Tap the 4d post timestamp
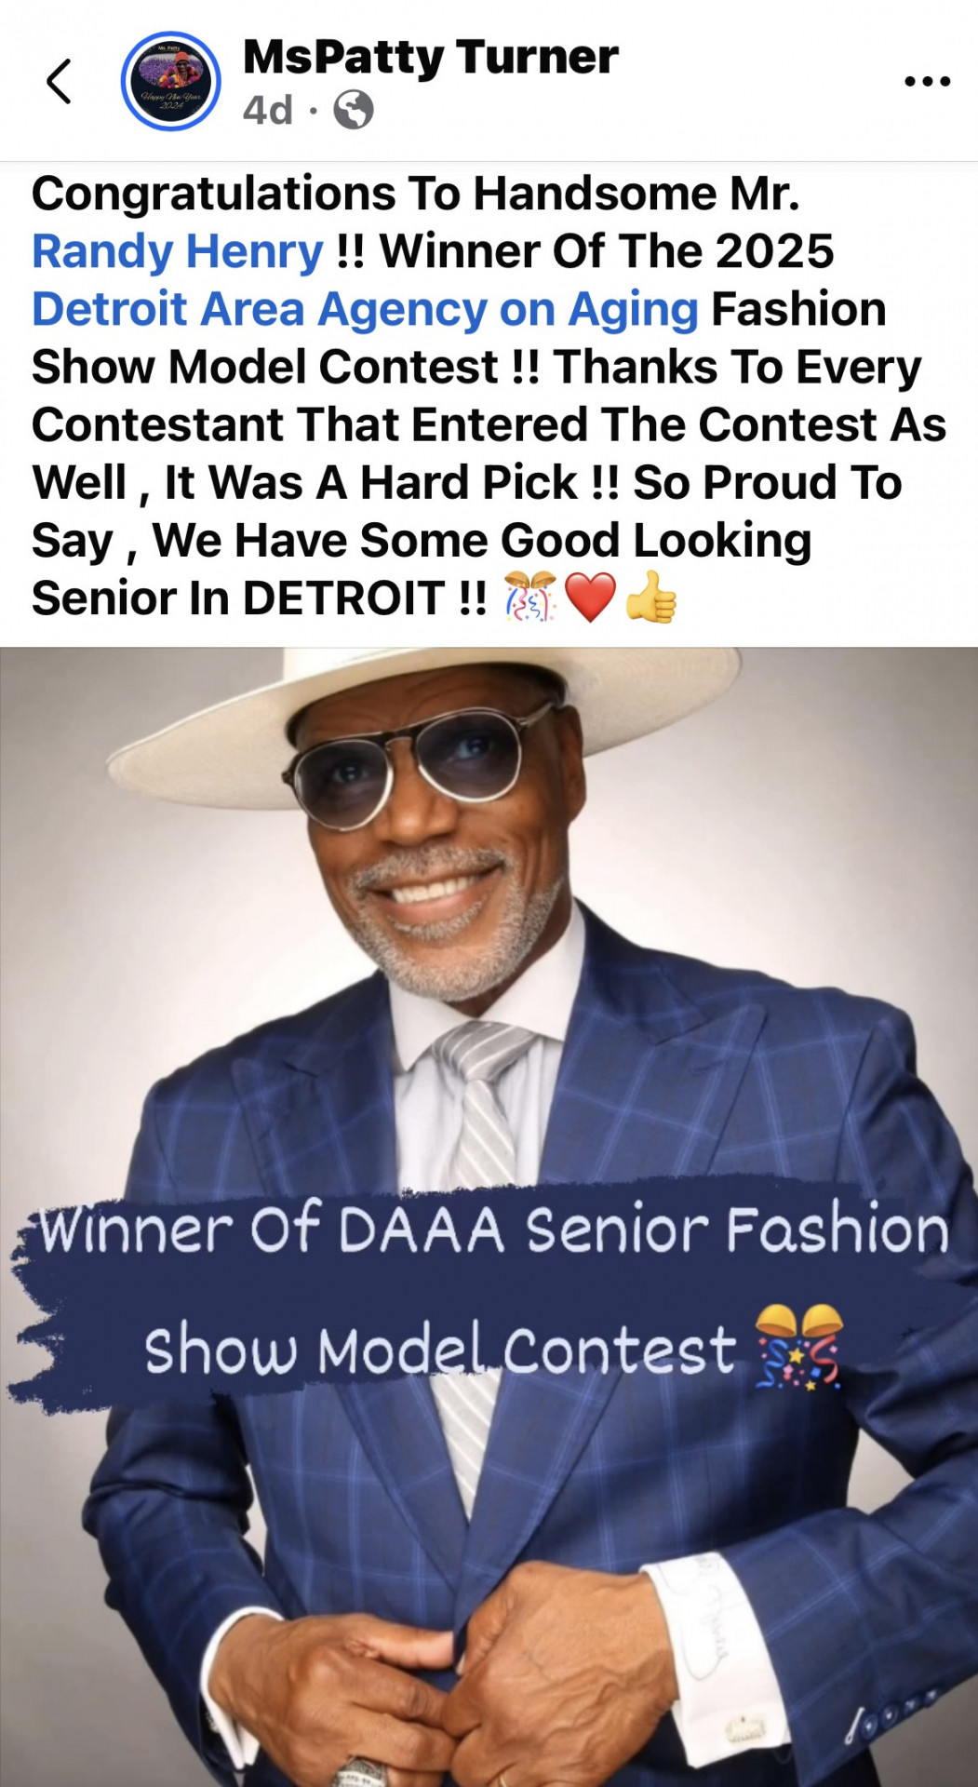The width and height of the screenshot is (978, 1787). tap(267, 110)
